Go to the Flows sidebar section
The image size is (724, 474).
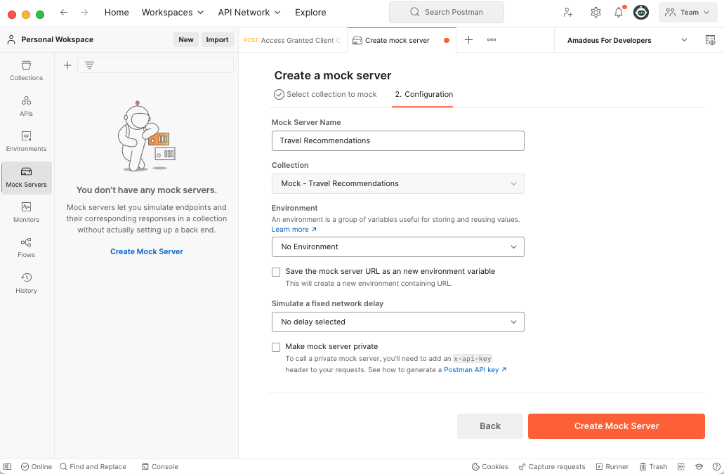tap(26, 248)
